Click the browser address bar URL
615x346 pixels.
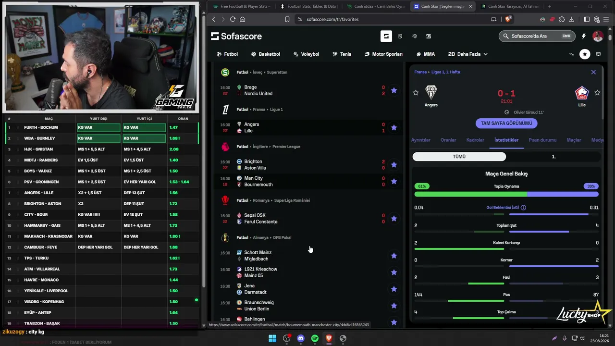click(332, 19)
